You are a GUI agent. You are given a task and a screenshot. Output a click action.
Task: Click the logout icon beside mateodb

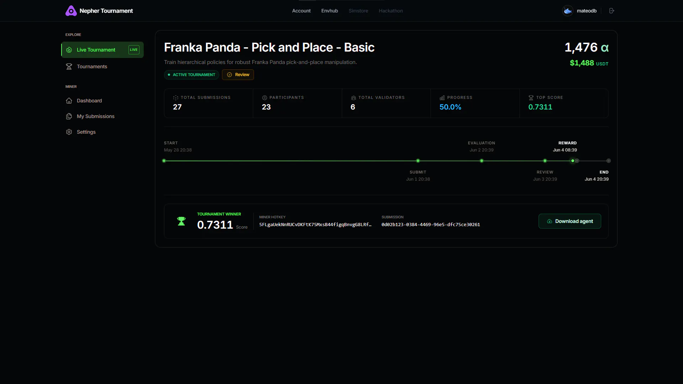tap(612, 11)
